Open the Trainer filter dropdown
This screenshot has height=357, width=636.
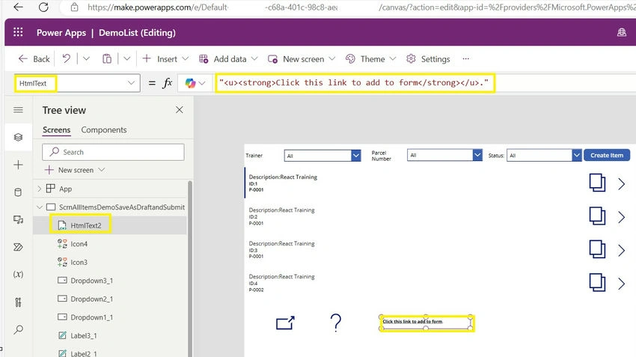tap(322, 156)
